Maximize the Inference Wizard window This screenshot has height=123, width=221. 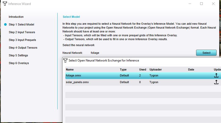click(201, 4)
